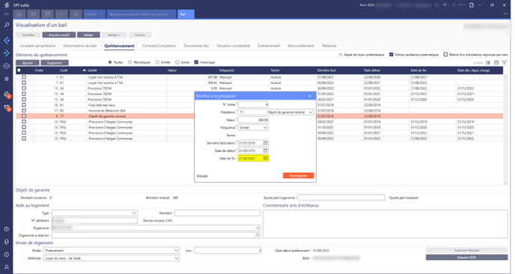
Task: Switch to Situation comptable tab
Action: [234, 46]
